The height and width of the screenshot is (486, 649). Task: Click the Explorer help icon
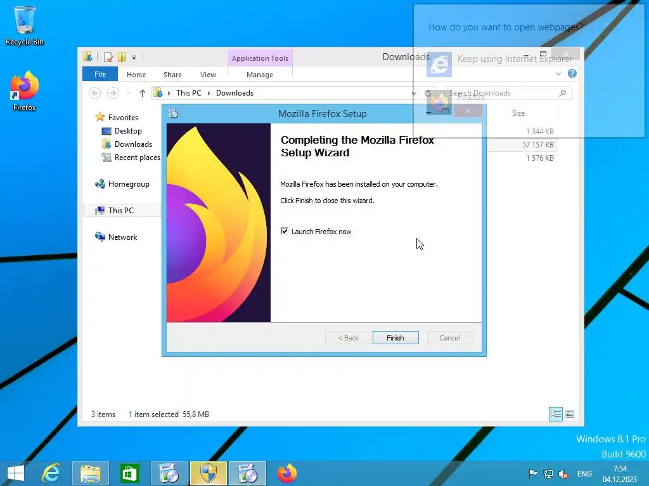click(x=572, y=73)
